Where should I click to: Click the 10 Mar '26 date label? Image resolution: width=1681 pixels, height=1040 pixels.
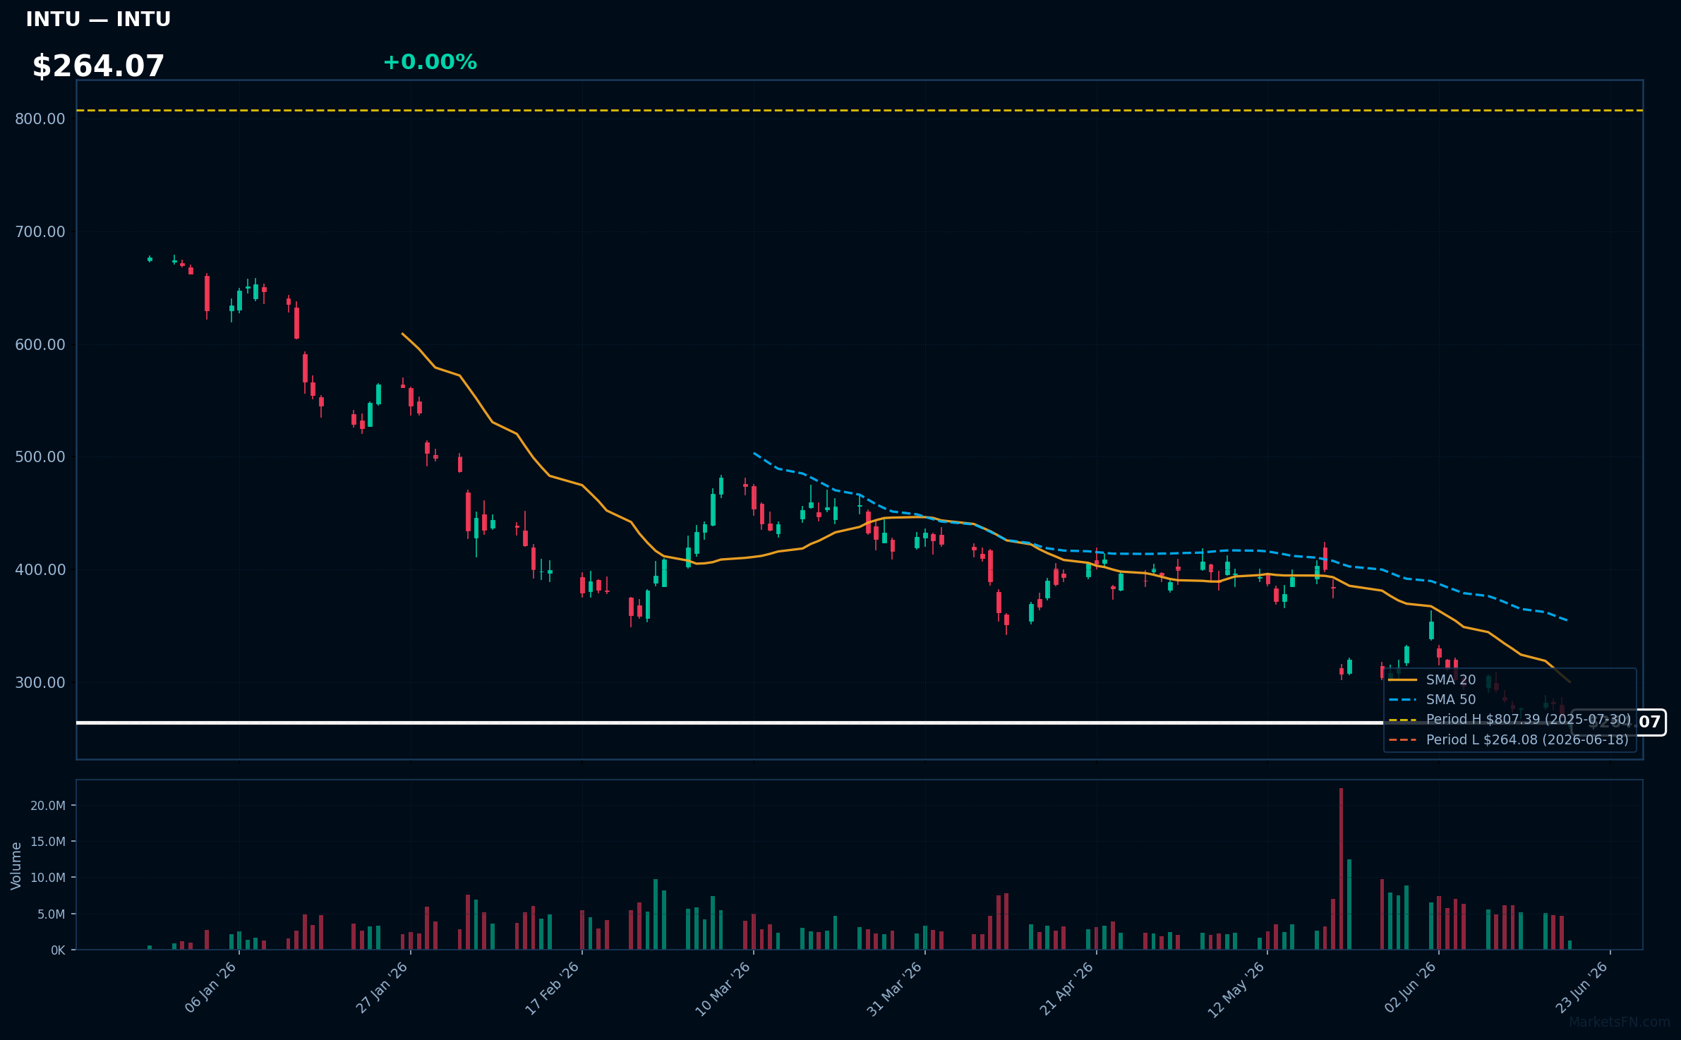tap(723, 988)
